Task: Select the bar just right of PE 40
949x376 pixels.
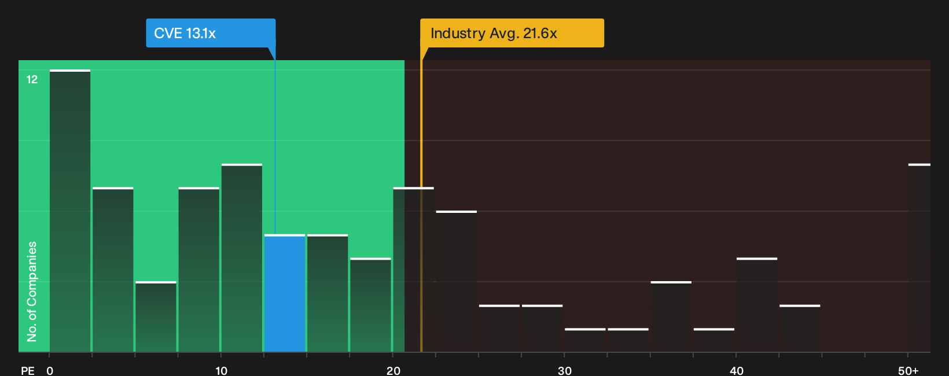Action: coord(757,305)
